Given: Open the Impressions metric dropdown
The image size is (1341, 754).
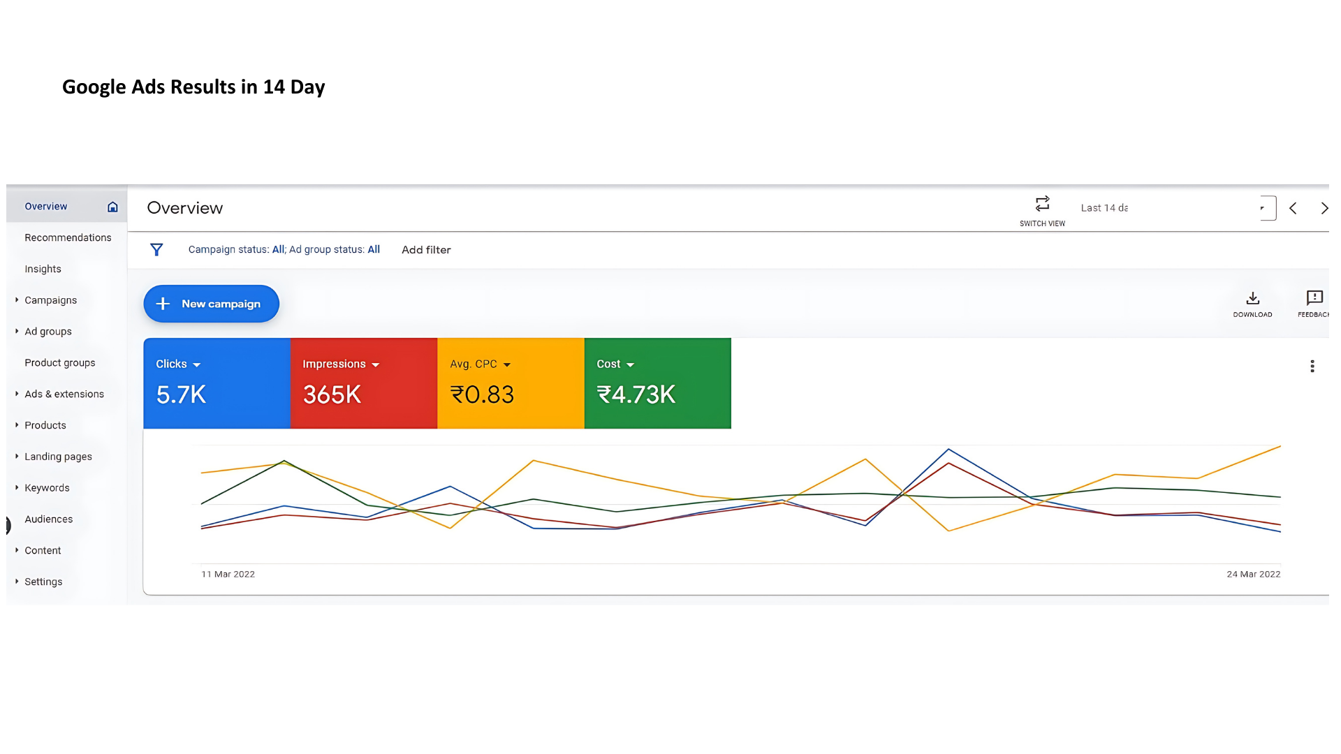Looking at the screenshot, I should tap(375, 365).
